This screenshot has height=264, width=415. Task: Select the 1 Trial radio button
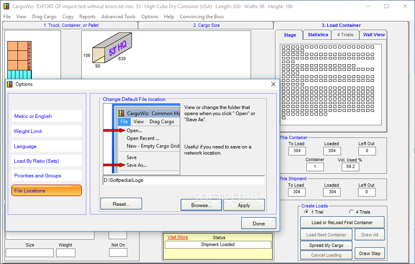[x=306, y=212]
